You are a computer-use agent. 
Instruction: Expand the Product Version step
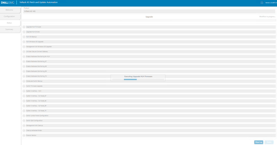coord(24,135)
